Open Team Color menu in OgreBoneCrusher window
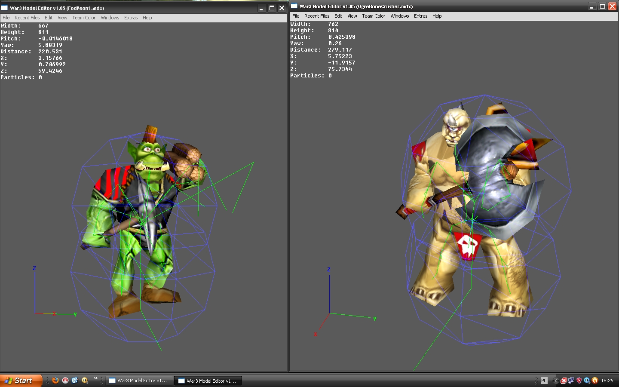Image resolution: width=619 pixels, height=387 pixels. point(374,16)
